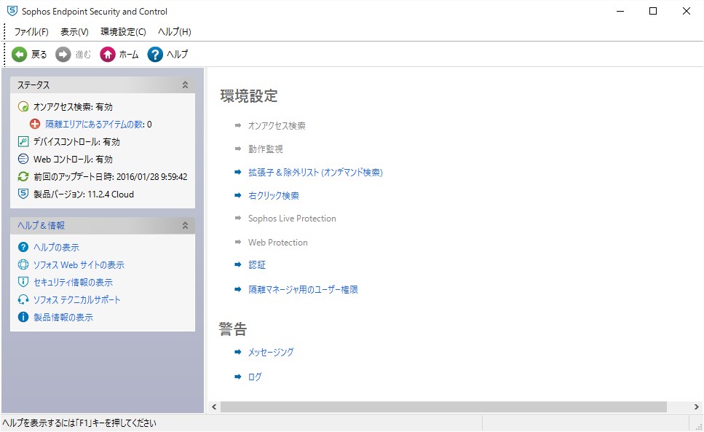Click the green Back arrow icon

click(20, 55)
